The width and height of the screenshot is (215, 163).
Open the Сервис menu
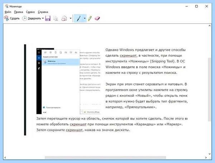[30, 12]
